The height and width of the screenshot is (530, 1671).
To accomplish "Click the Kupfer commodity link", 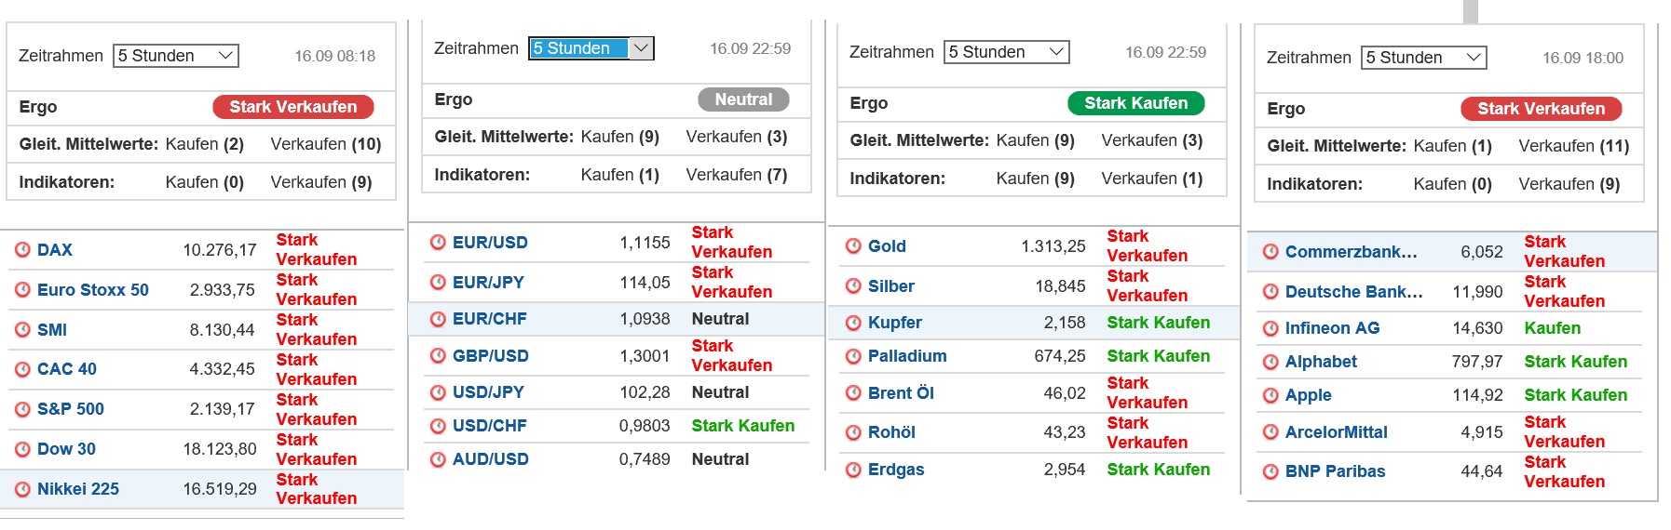I will (x=895, y=323).
